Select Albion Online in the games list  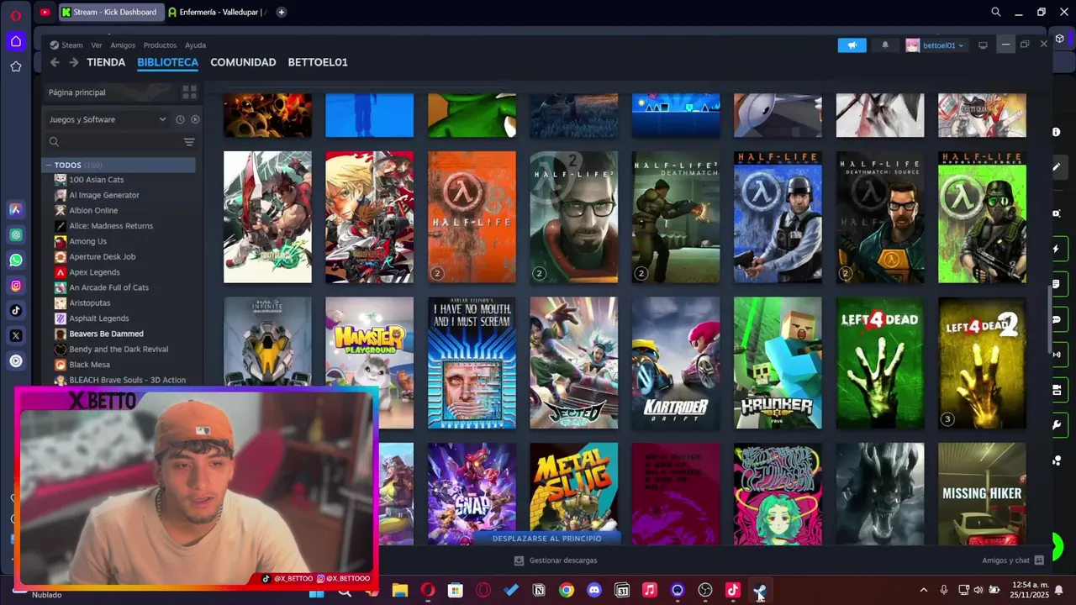coord(93,210)
